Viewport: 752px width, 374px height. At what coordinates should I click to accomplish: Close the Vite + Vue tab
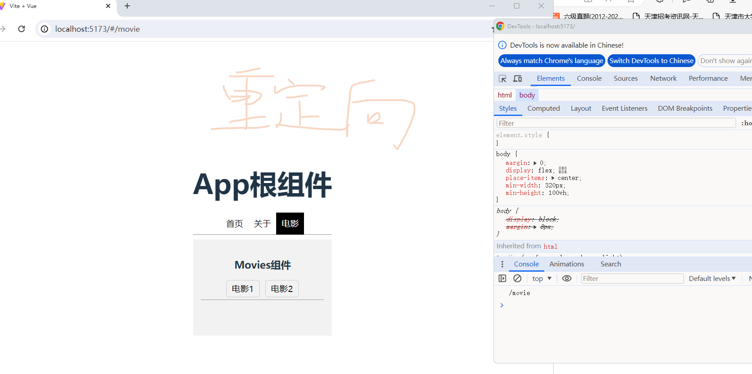coord(108,6)
